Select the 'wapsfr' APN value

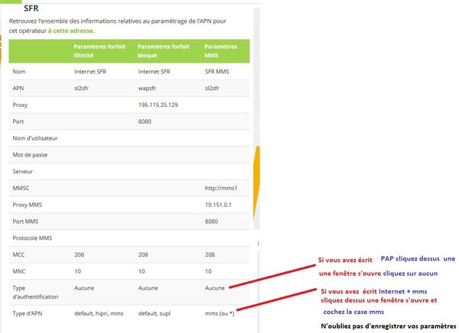tap(149, 87)
